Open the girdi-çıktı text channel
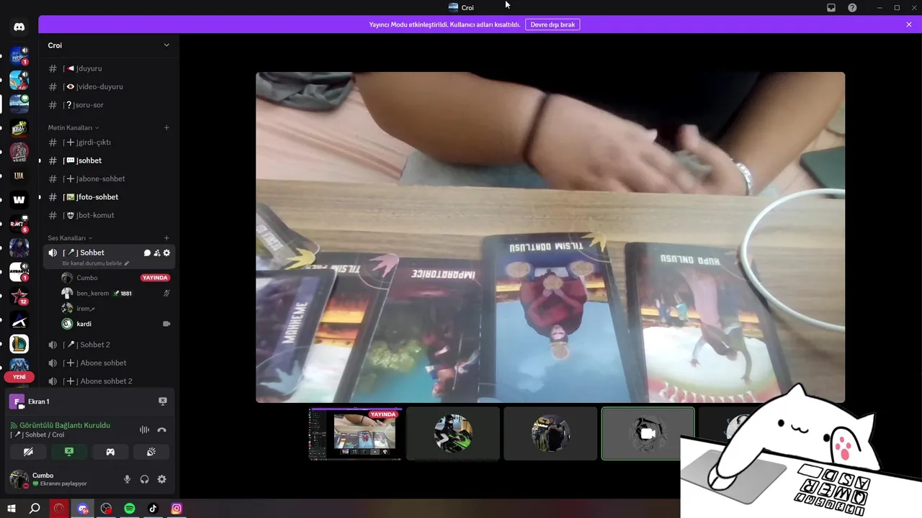 pyautogui.click(x=108, y=142)
